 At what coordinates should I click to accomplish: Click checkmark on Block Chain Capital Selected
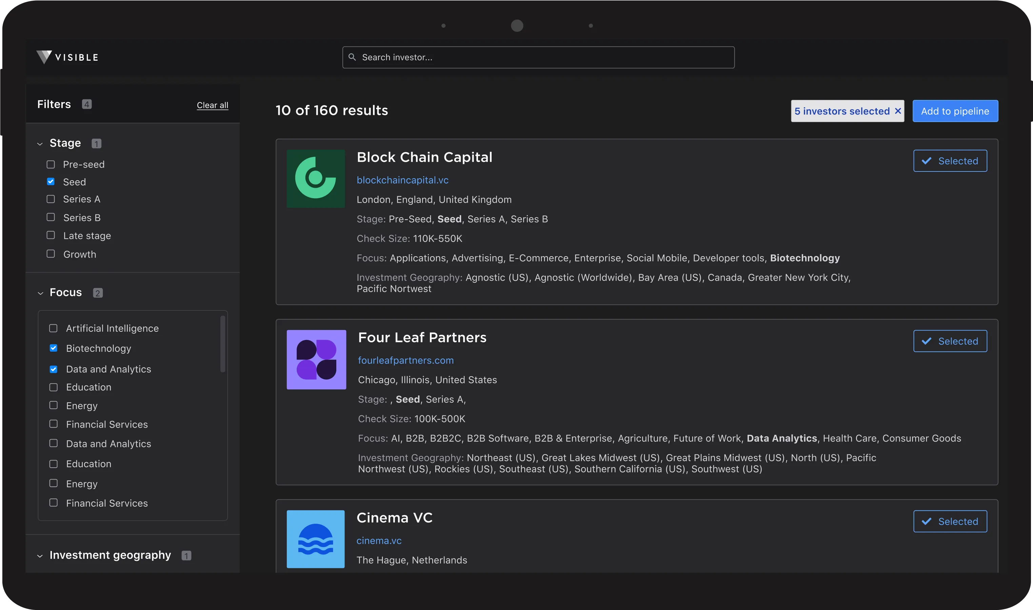pyautogui.click(x=927, y=161)
